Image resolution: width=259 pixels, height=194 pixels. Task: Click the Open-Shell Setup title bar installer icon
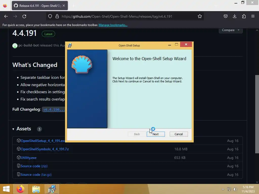[70, 45]
